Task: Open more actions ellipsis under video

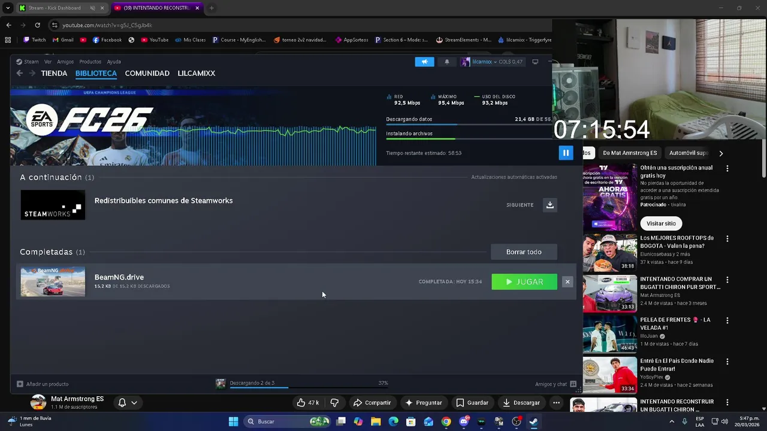Action: 557,403
